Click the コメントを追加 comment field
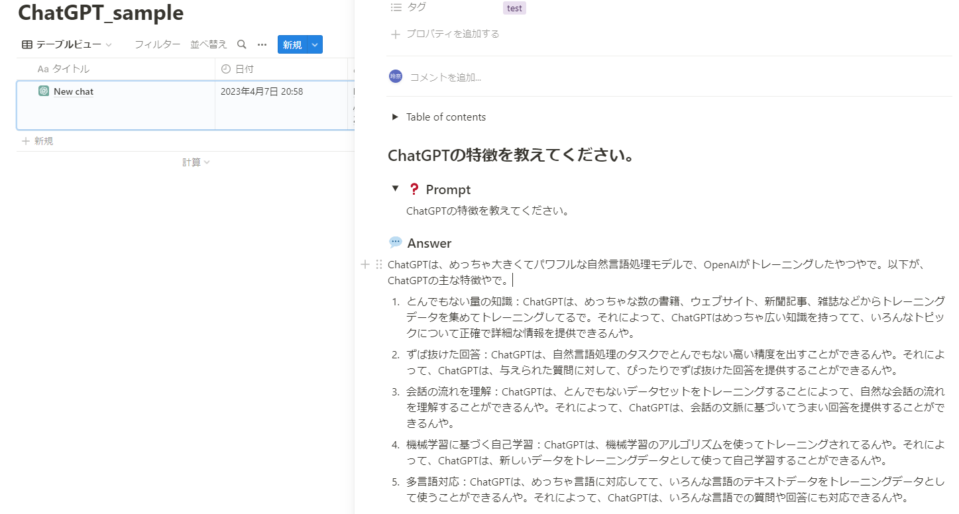Screen dimensions: 959x514 [x=445, y=77]
